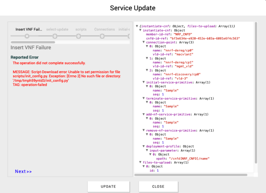
Task: Collapse the instantiate-cnf object node
Action: pyautogui.click(x=140, y=30)
